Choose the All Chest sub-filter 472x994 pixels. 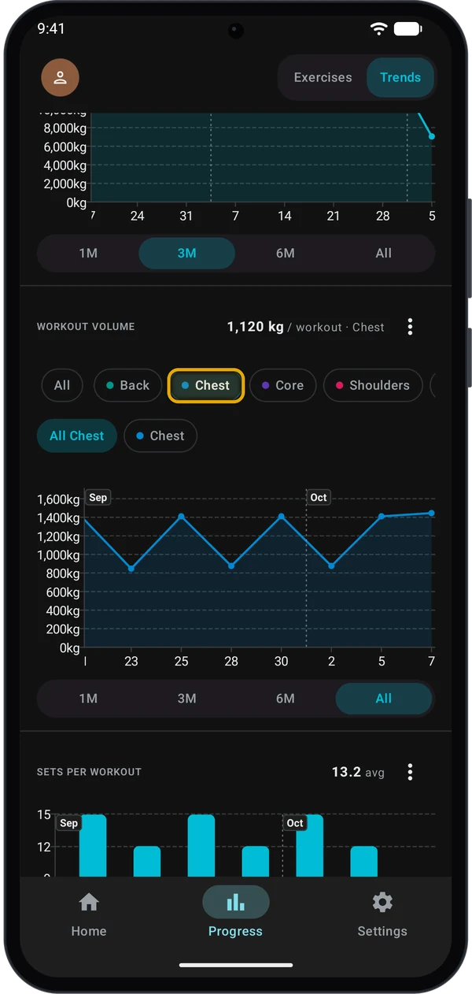[77, 436]
